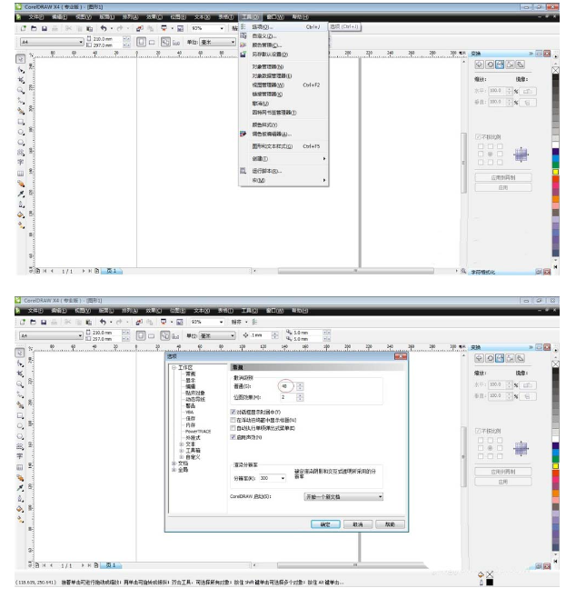Click Portrait orientation icon in Tools-menu window
Image resolution: width=576 pixels, height=598 pixels.
point(141,42)
